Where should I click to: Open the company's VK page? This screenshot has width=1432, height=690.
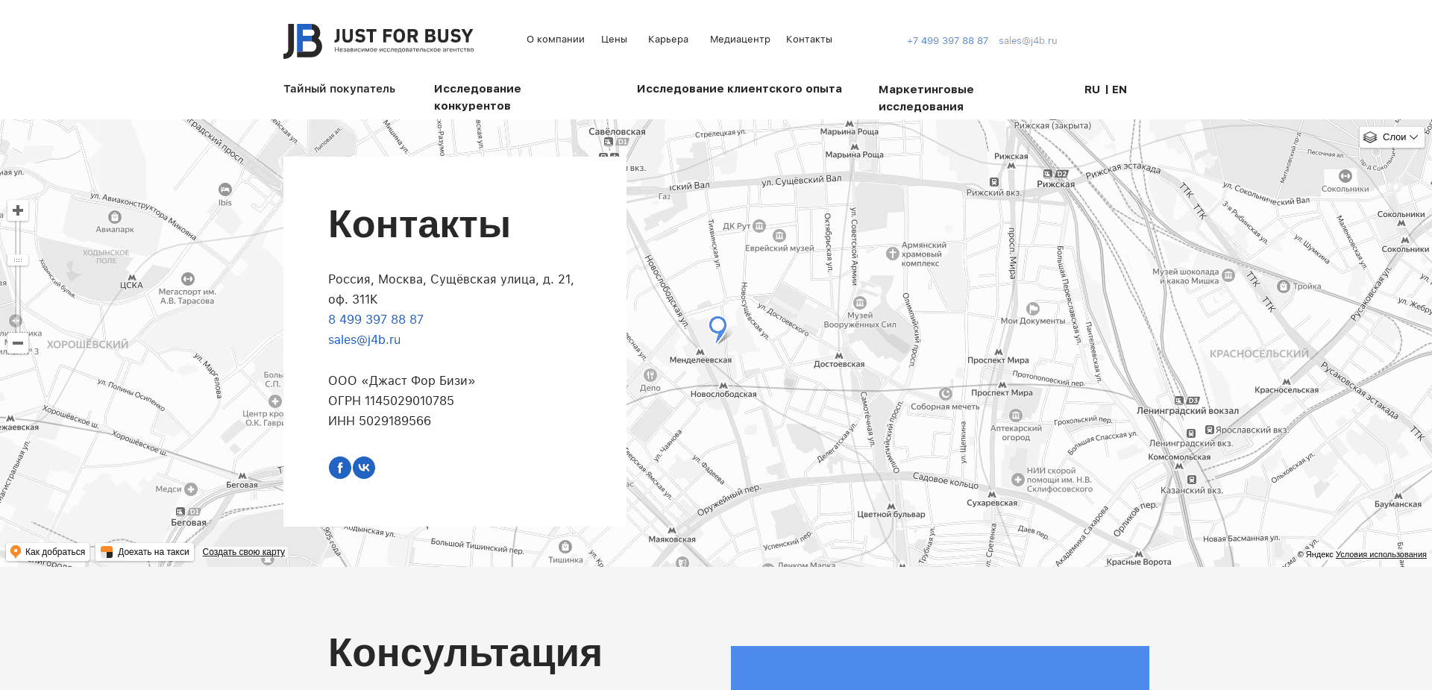tap(364, 467)
